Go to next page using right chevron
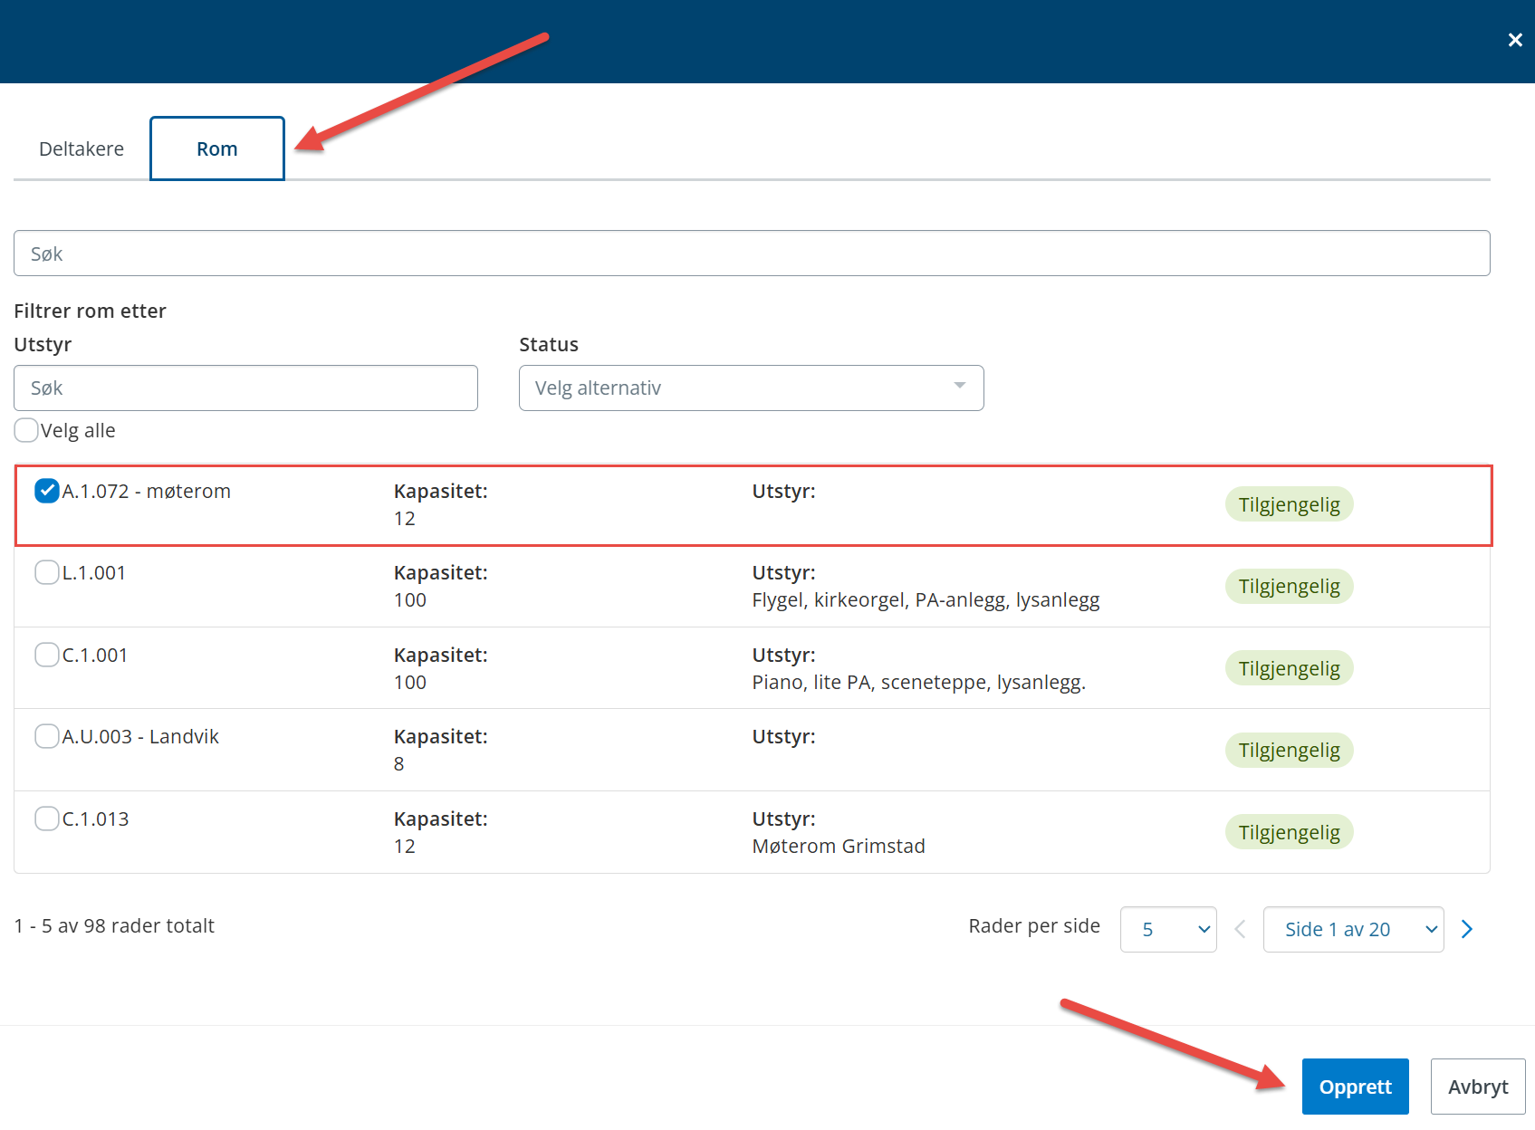This screenshot has height=1130, width=1535. (1467, 929)
